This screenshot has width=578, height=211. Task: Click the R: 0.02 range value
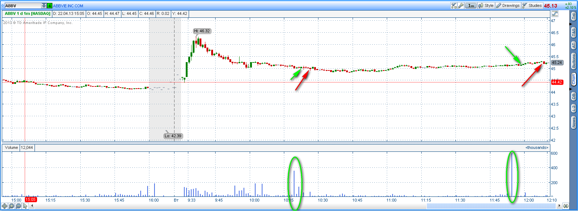click(163, 14)
